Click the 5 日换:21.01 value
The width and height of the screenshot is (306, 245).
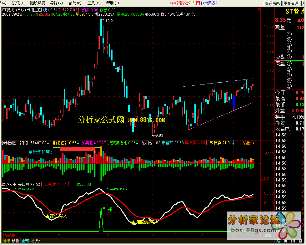click(x=221, y=143)
